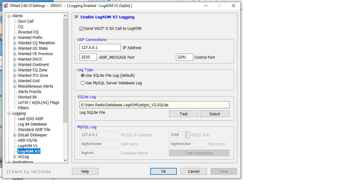Click tree scrollbar up arrow
Screen dimensions: 347x195
tap(65, 16)
